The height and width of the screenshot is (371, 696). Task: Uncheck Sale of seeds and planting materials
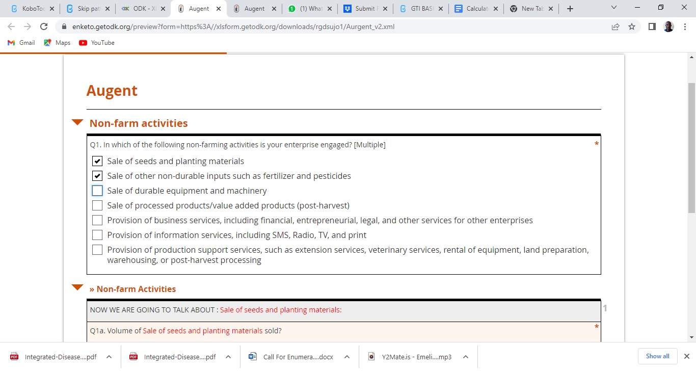click(97, 161)
